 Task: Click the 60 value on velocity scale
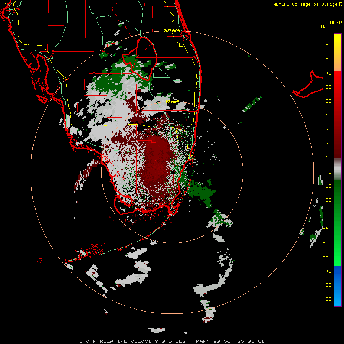click(x=328, y=87)
